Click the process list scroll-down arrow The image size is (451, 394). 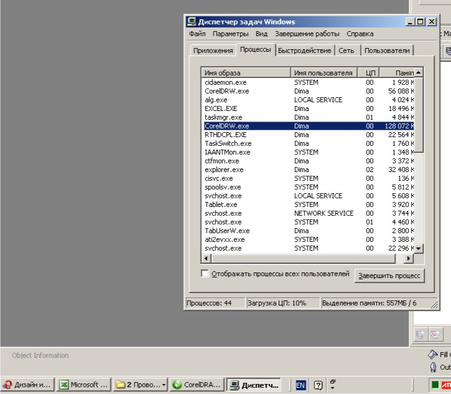tap(419, 248)
